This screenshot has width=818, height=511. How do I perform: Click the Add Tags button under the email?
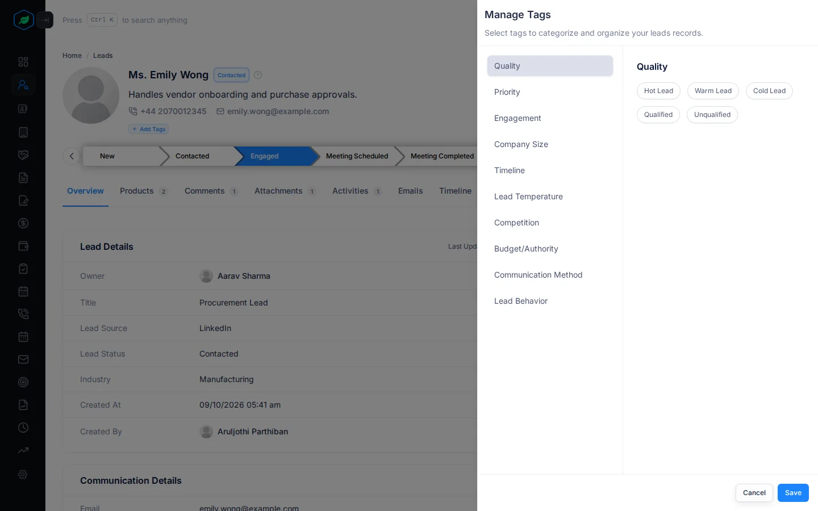coord(149,129)
